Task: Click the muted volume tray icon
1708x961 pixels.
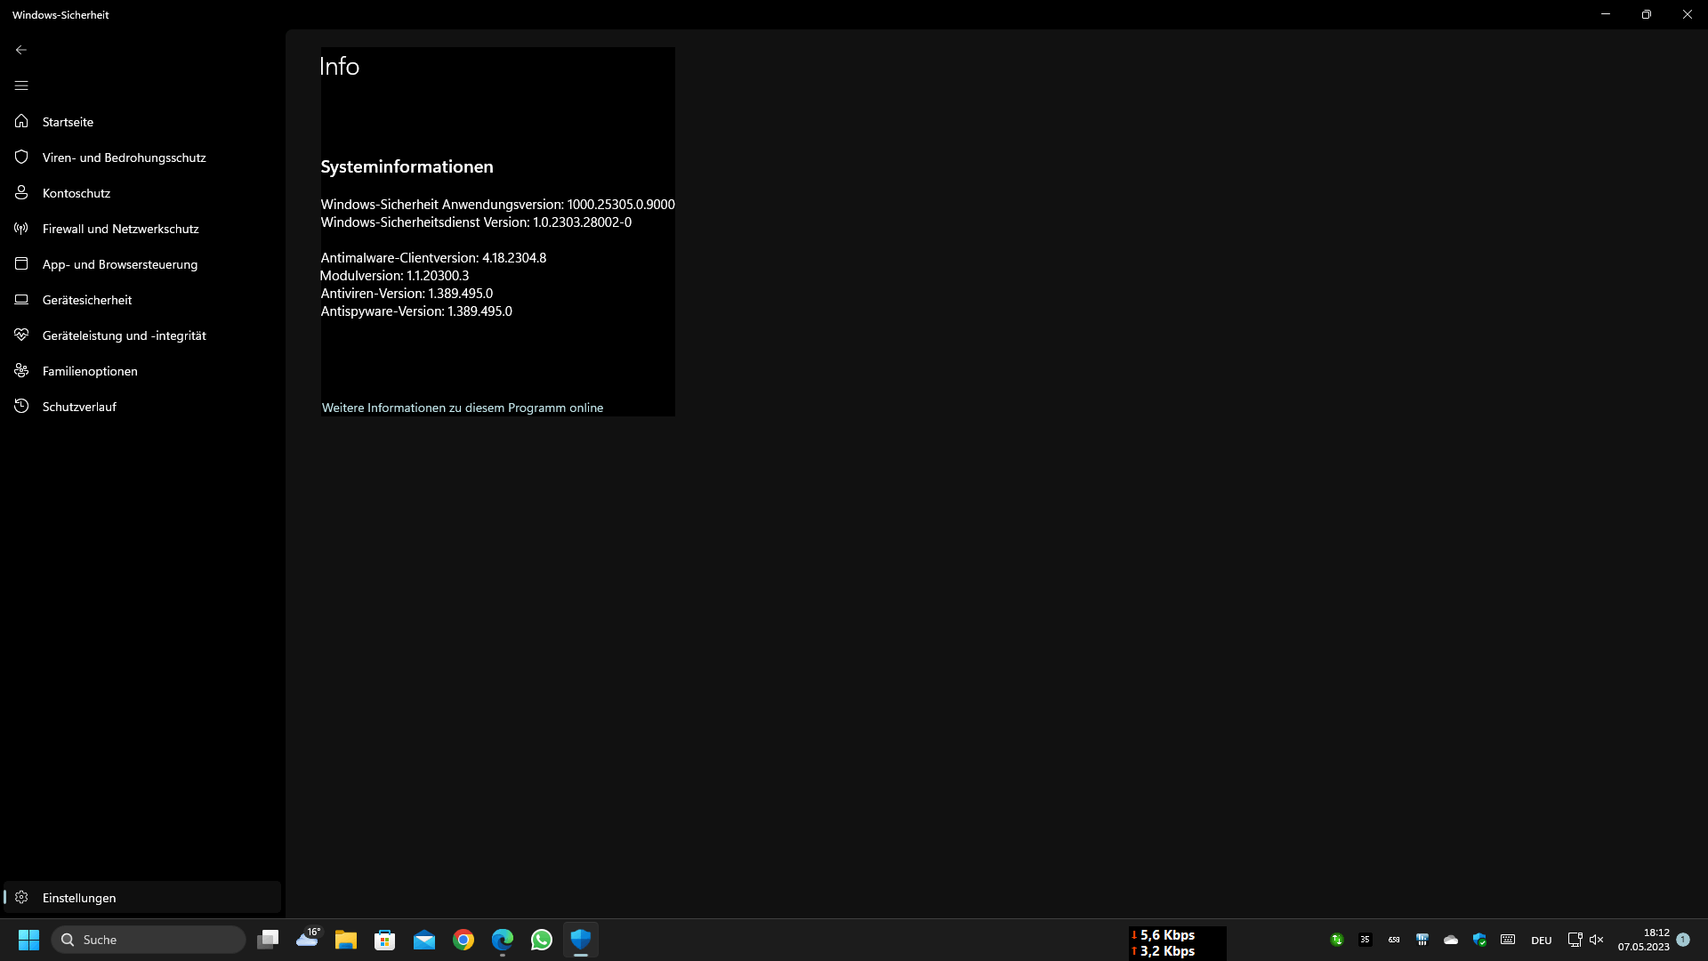Action: pos(1597,940)
